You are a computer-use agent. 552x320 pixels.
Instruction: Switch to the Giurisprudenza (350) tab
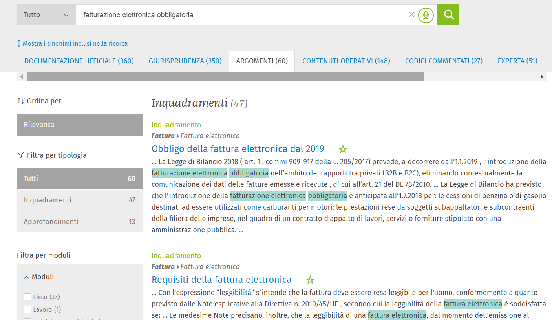pyautogui.click(x=185, y=61)
